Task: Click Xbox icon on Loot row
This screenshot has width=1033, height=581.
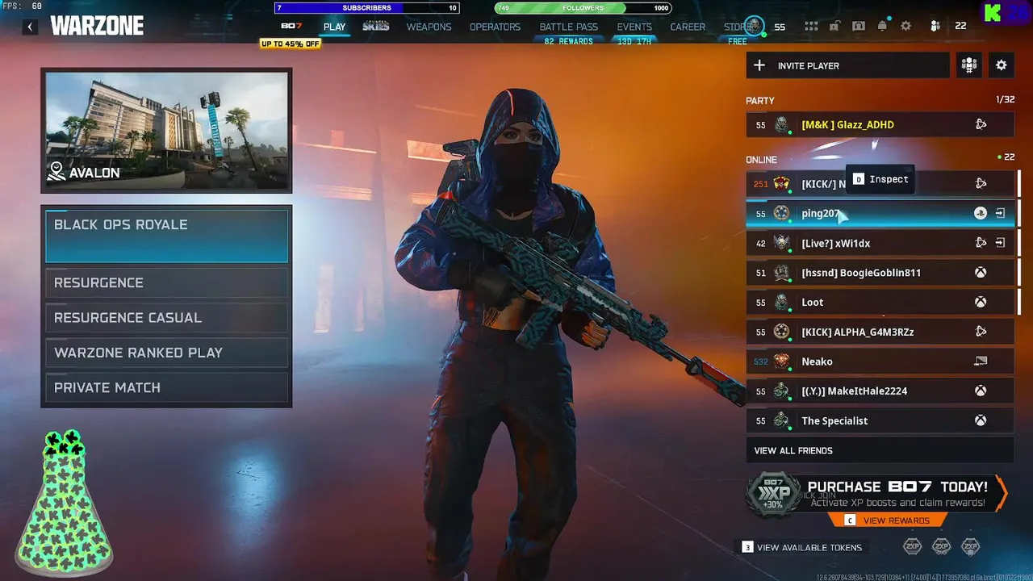Action: coord(980,302)
